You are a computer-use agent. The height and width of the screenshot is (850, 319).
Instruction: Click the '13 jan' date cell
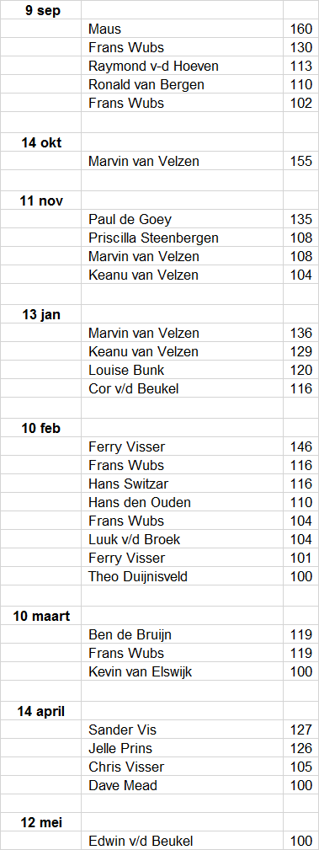(40, 314)
